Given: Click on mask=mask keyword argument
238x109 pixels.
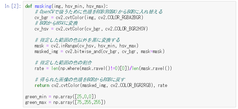Looking at the screenshot, I should point(152,52).
